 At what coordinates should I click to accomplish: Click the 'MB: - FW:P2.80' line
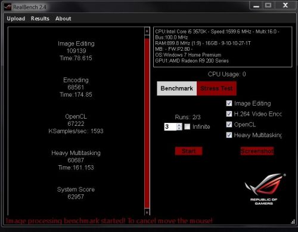point(174,49)
